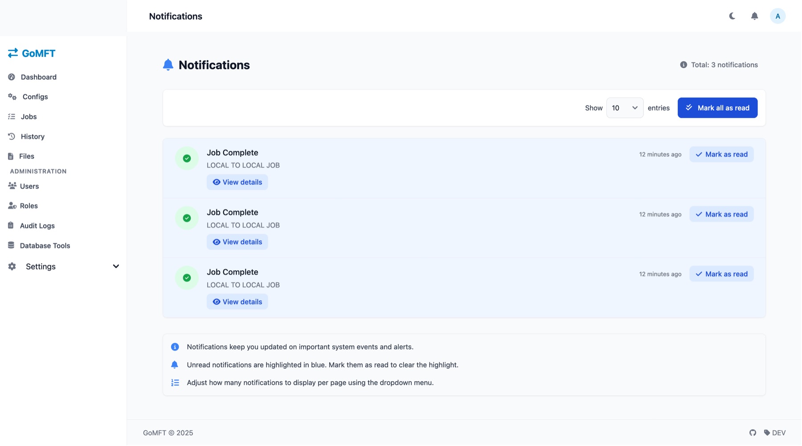Screen dimensions: 802x446
Task: Click Mark all as read button
Action: coord(717,108)
